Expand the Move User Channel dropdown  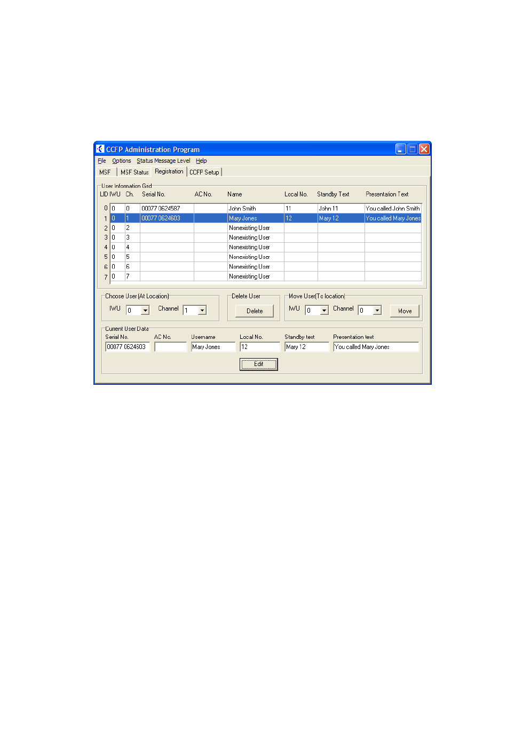[377, 311]
